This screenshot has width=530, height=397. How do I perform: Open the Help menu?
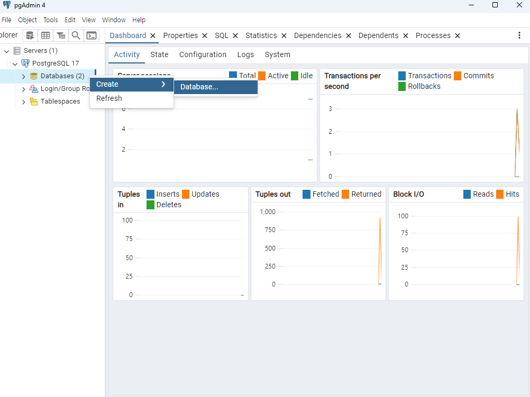tap(139, 20)
